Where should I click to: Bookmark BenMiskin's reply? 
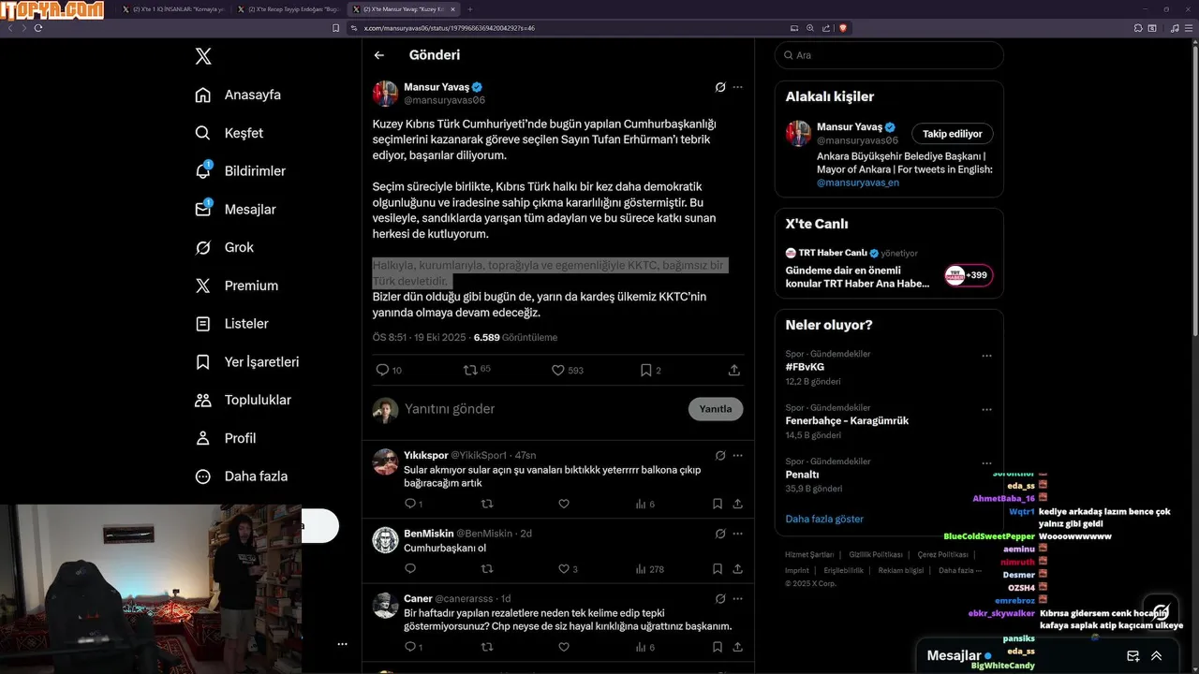coord(718,568)
